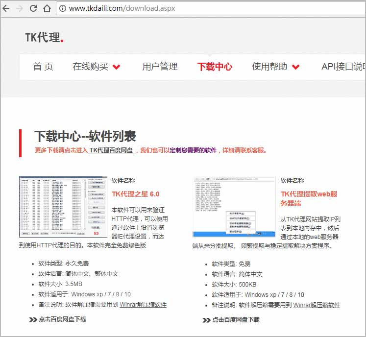This screenshot has height=337, width=366.
Task: Click the 定制您需要的软件 link
Action: 193,150
